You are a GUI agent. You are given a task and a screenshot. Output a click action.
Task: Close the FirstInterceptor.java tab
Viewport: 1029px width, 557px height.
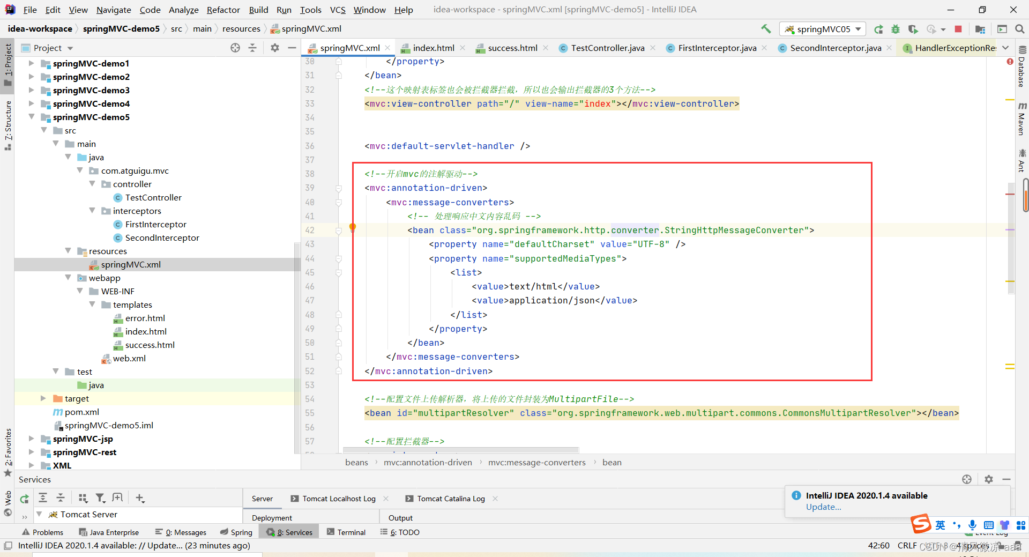764,48
